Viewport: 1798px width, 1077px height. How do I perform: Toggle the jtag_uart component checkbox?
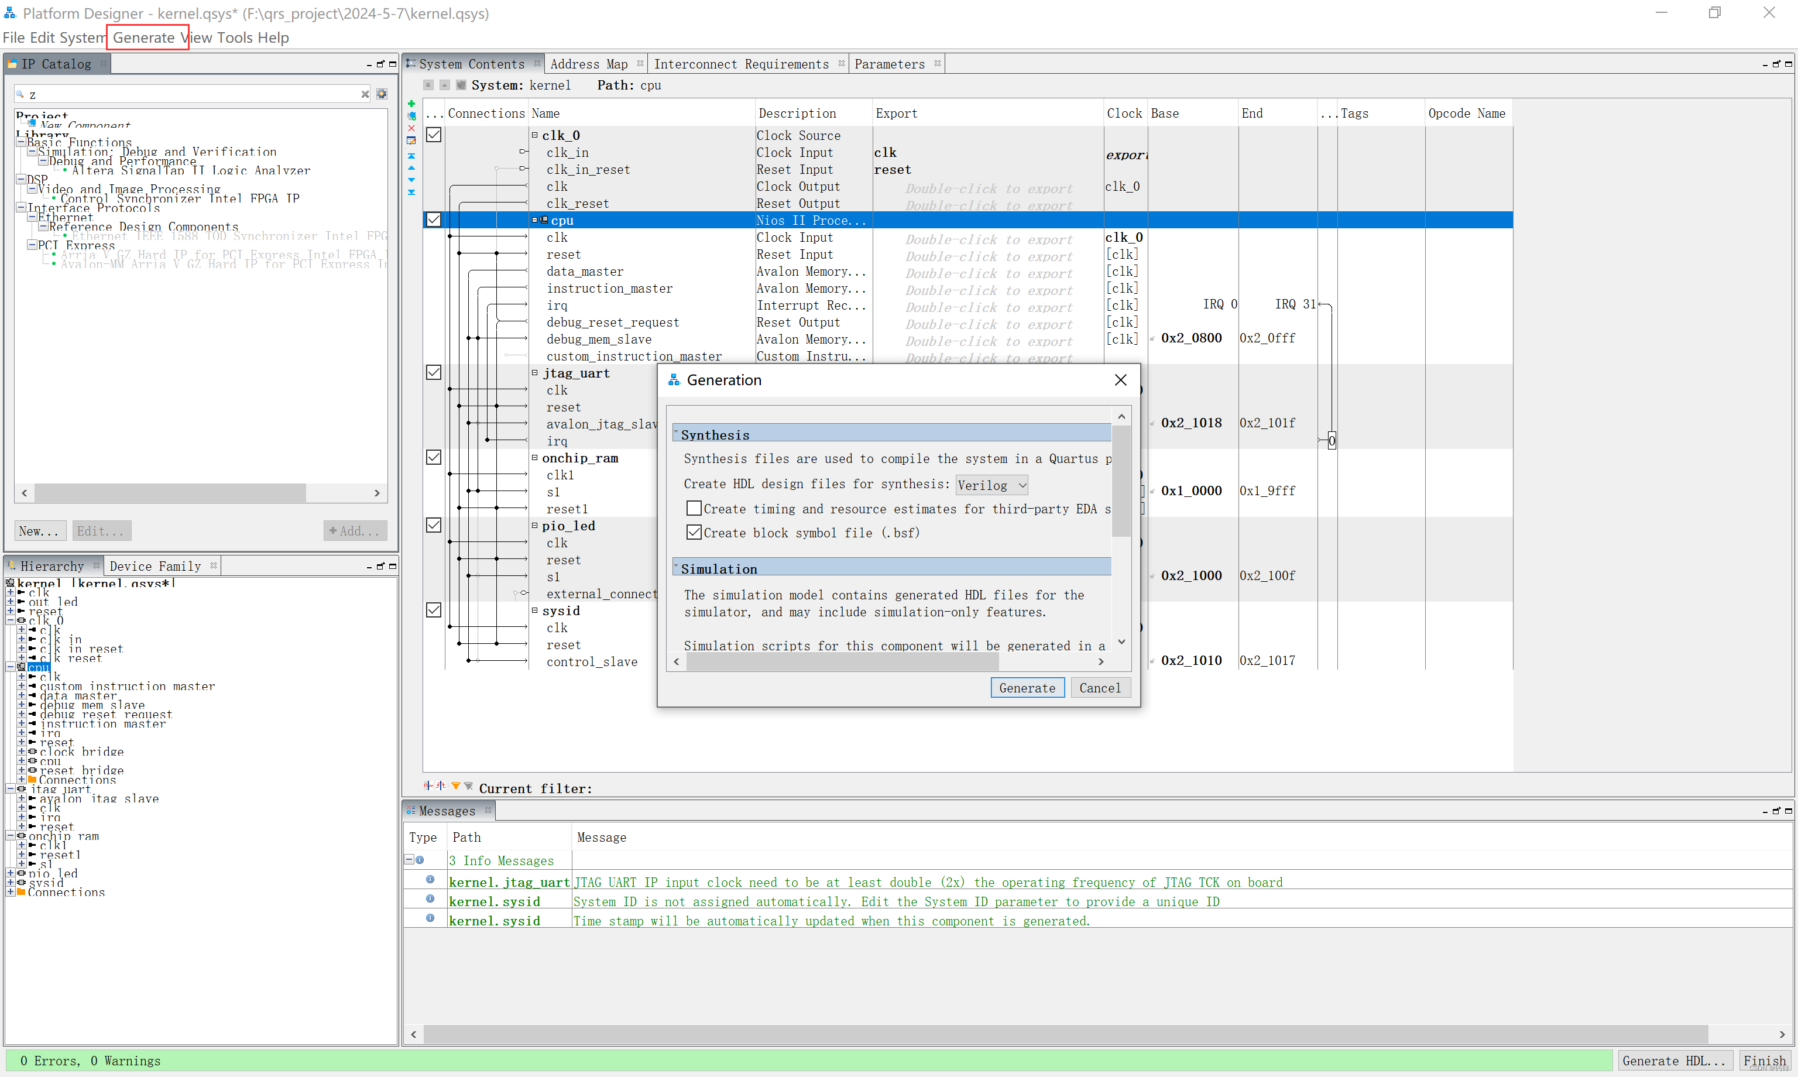[434, 372]
